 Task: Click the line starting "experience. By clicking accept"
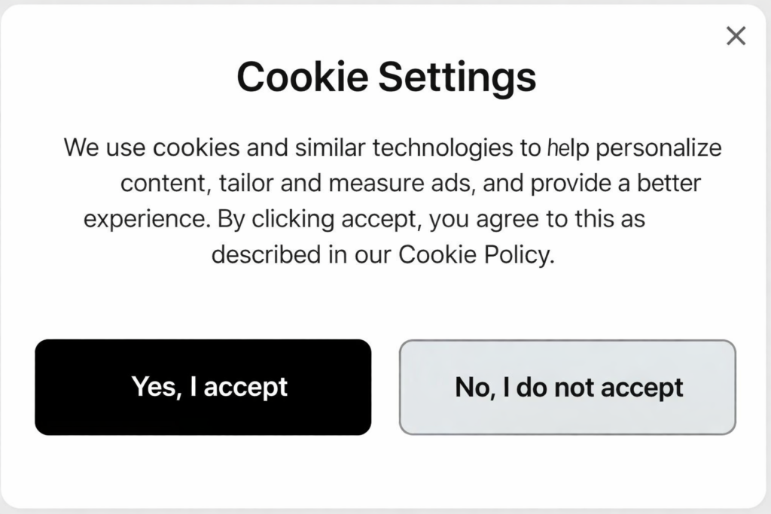pos(364,219)
